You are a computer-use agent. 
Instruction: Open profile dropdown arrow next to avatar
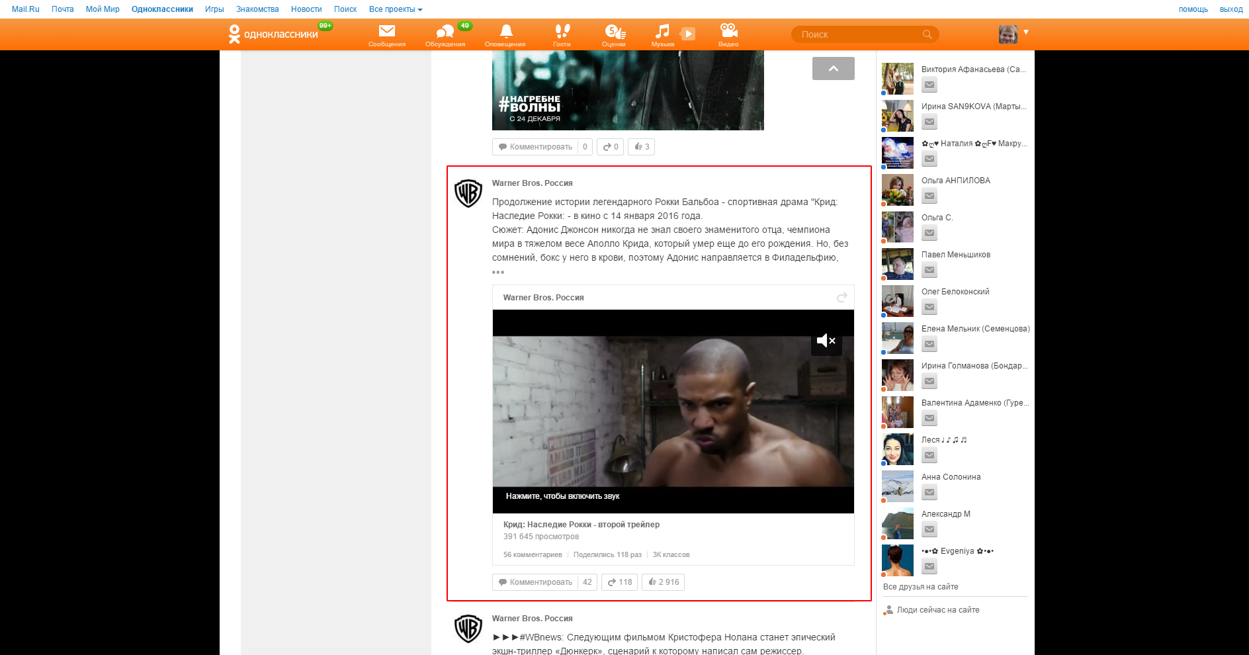[1026, 32]
